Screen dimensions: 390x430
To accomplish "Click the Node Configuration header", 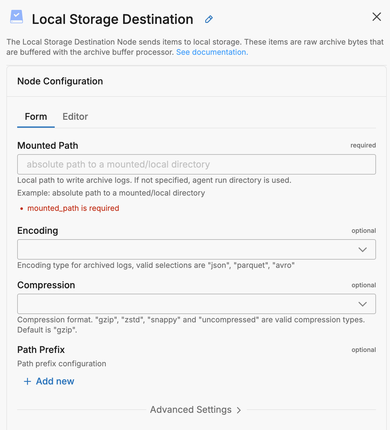I will [60, 81].
